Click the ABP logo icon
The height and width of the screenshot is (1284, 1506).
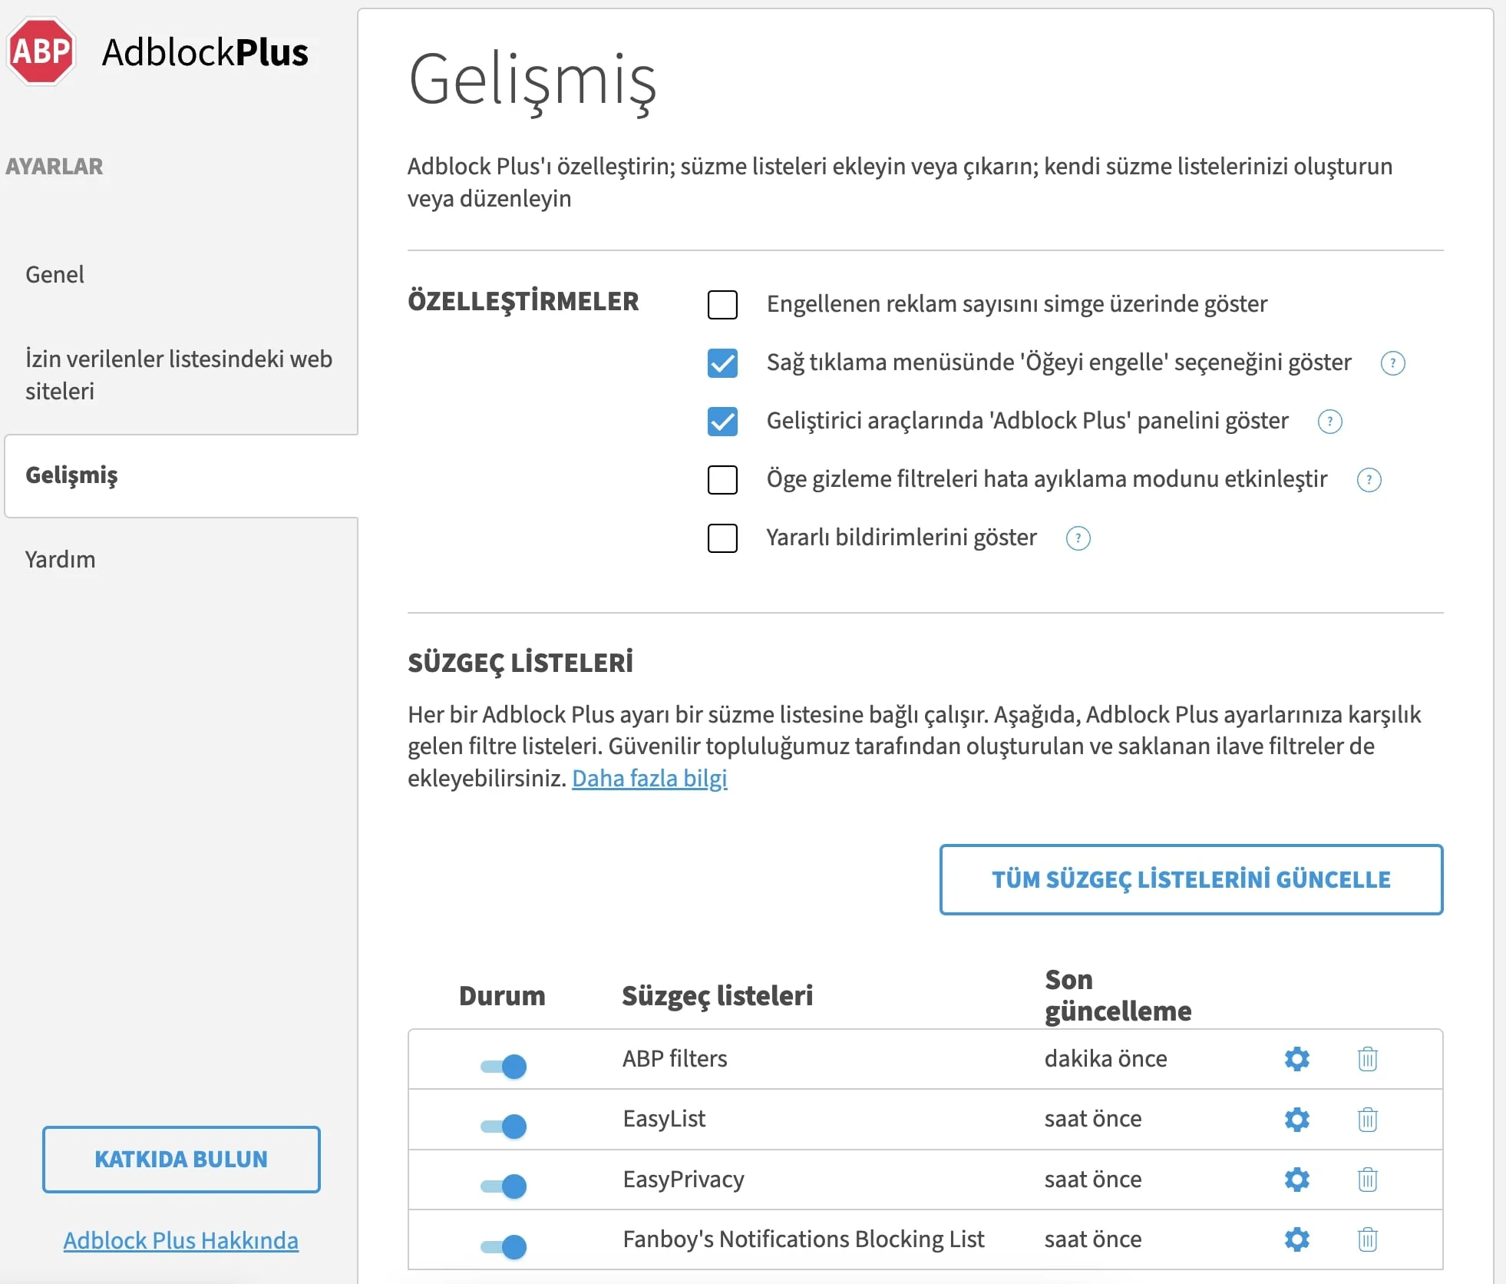tap(41, 51)
